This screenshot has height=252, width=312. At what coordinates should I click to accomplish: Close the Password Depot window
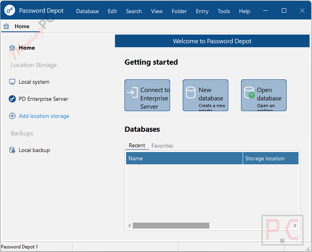pyautogui.click(x=302, y=11)
